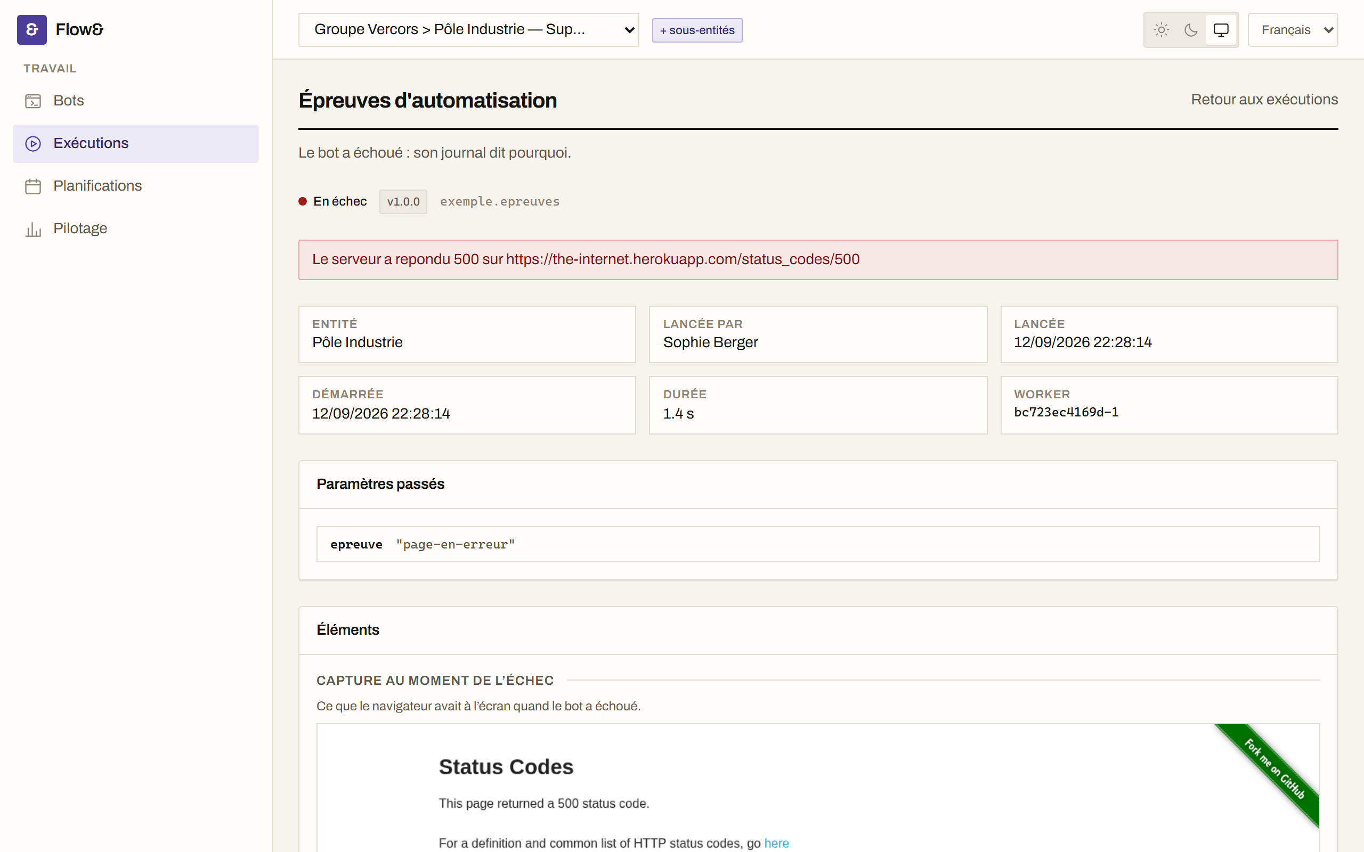Click the Pôle Industrie entity value
Viewport: 1364px width, 852px height.
click(x=358, y=342)
